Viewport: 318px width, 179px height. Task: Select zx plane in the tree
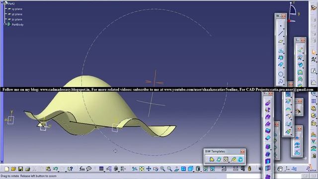[17, 19]
